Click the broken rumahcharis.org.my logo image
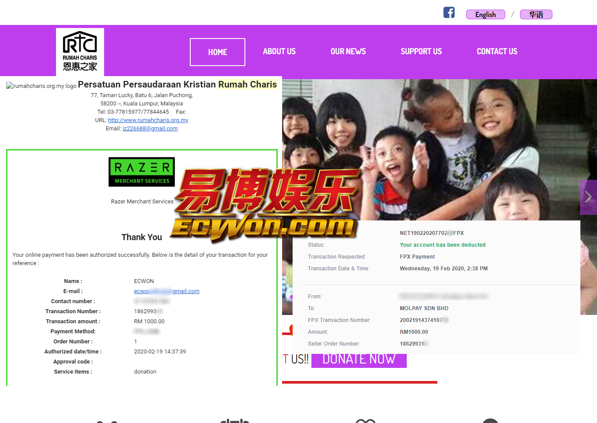The width and height of the screenshot is (597, 423). 41,86
